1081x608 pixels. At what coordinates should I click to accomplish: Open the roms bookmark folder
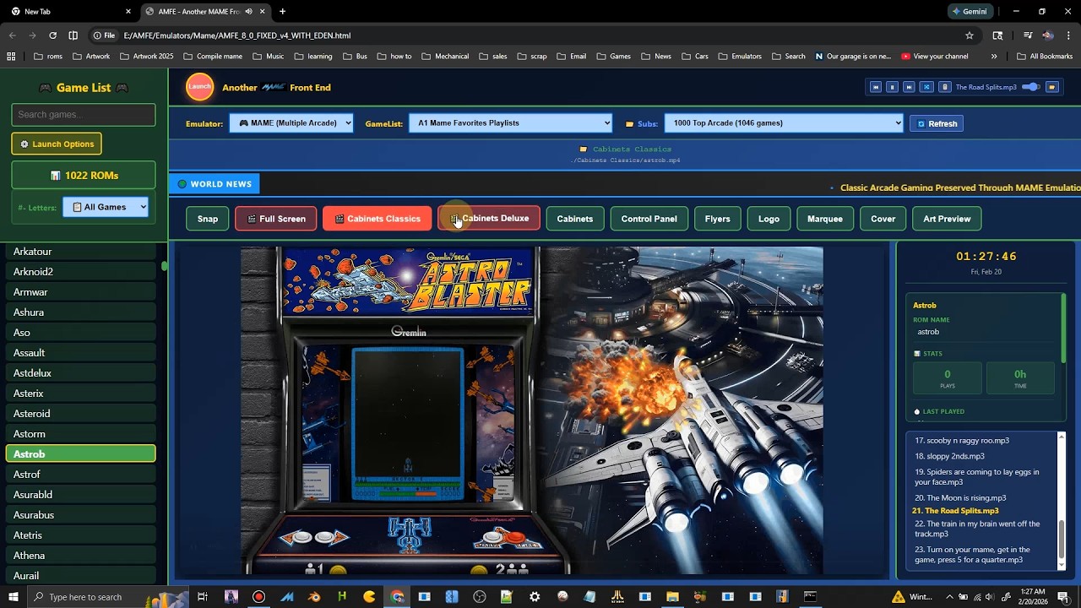48,57
